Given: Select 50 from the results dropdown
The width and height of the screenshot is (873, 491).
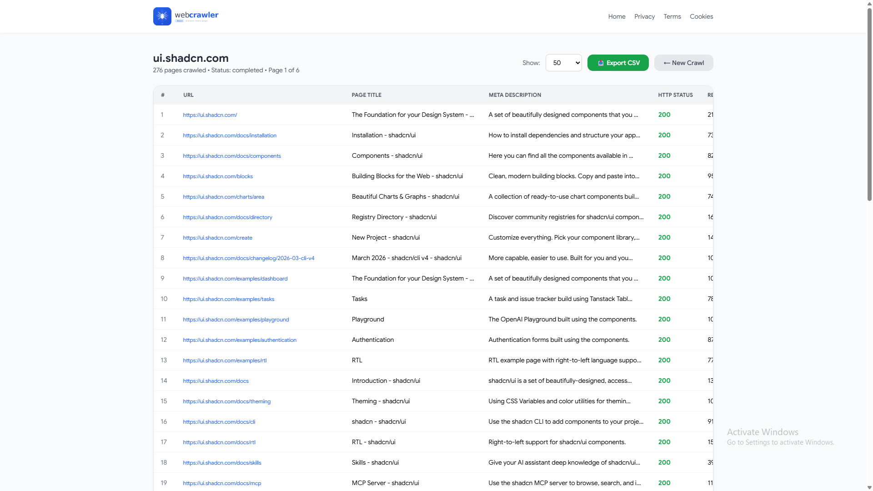Looking at the screenshot, I should [563, 63].
